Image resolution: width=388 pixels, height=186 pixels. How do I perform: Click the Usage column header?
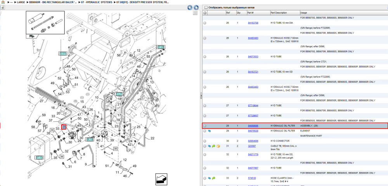point(303,13)
